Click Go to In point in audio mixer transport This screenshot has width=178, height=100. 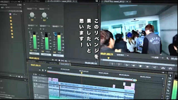(53, 60)
